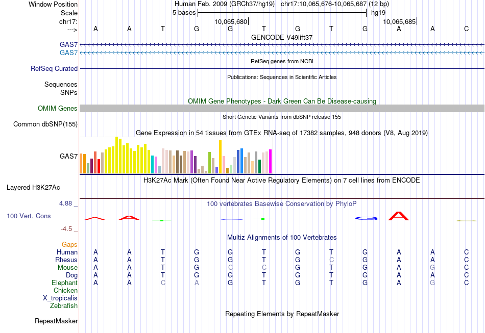Click the 100 vertebrates Basewise Conservation title
This screenshot has height=333, width=485.
click(x=282, y=204)
